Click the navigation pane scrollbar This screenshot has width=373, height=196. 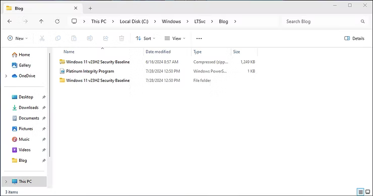coord(50,105)
